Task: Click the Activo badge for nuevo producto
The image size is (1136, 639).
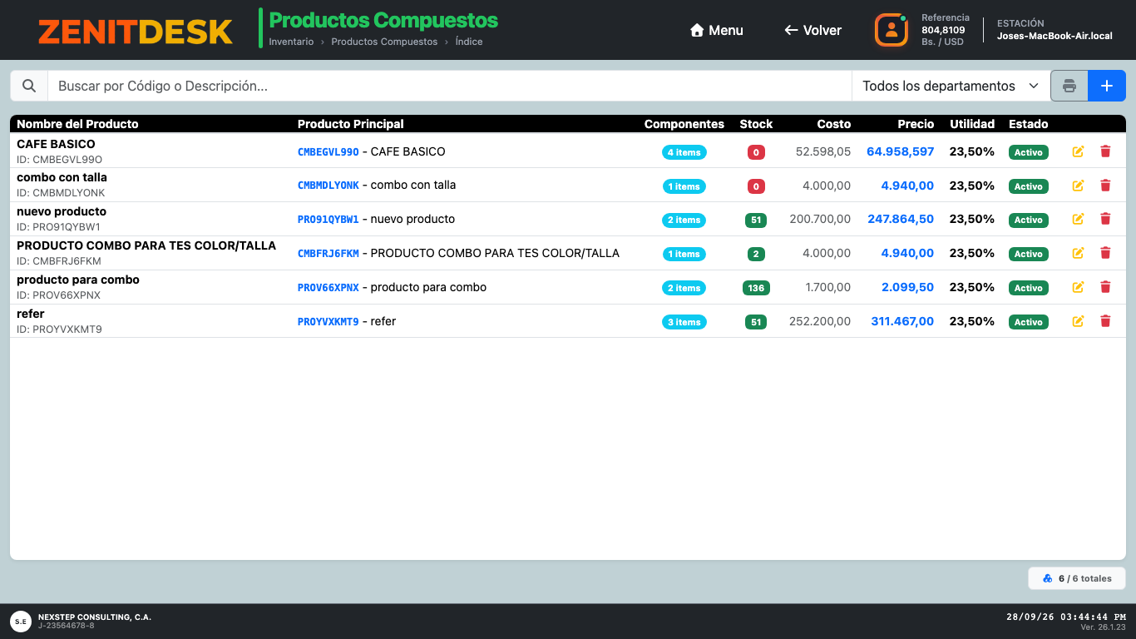Action: point(1029,220)
